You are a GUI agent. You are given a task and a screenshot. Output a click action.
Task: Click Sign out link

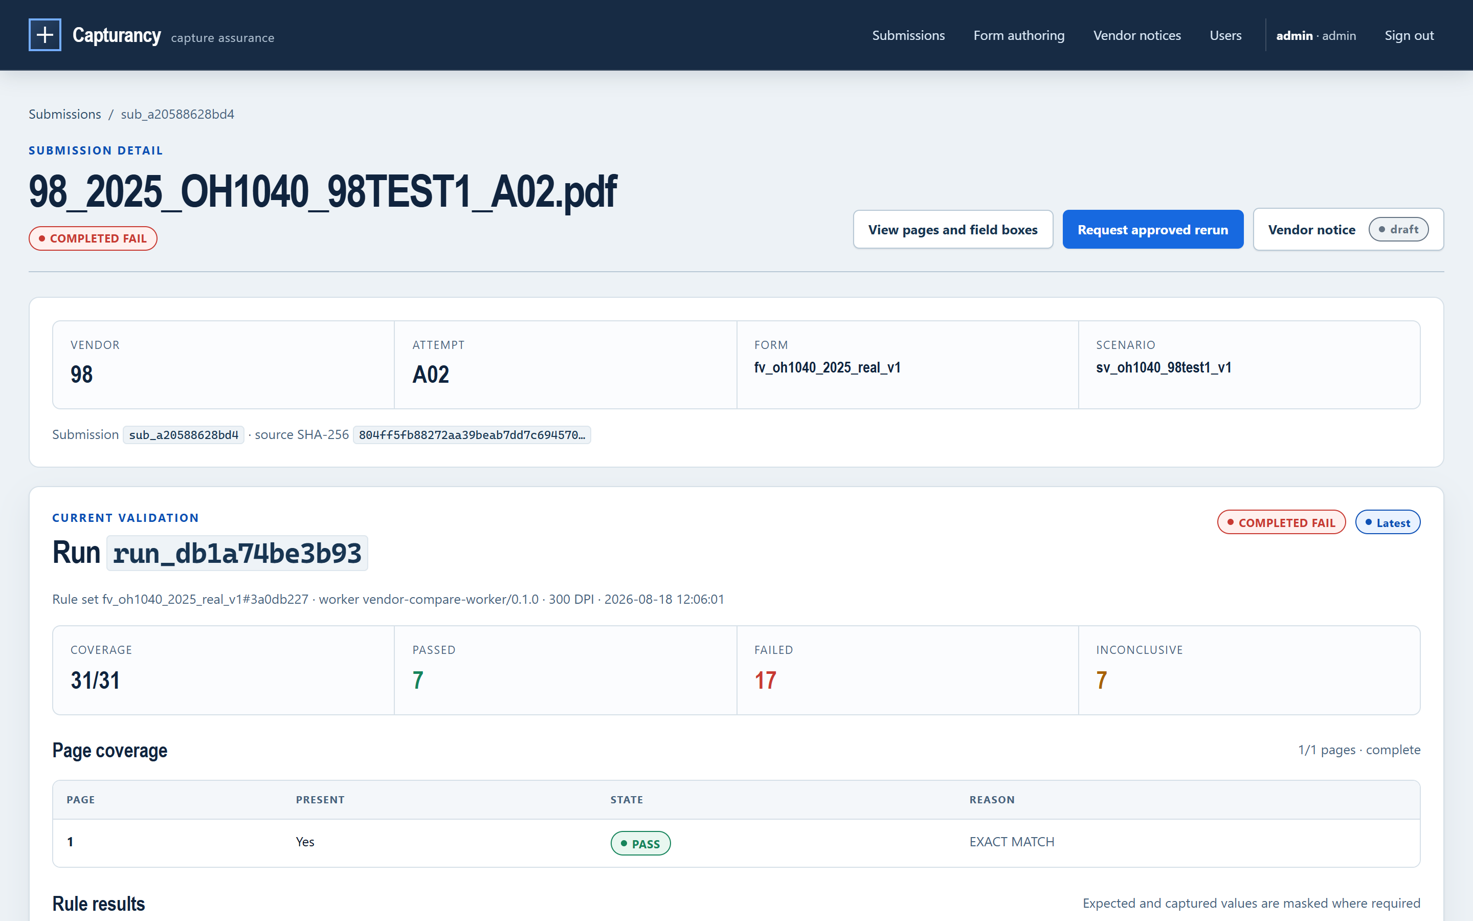(1409, 35)
